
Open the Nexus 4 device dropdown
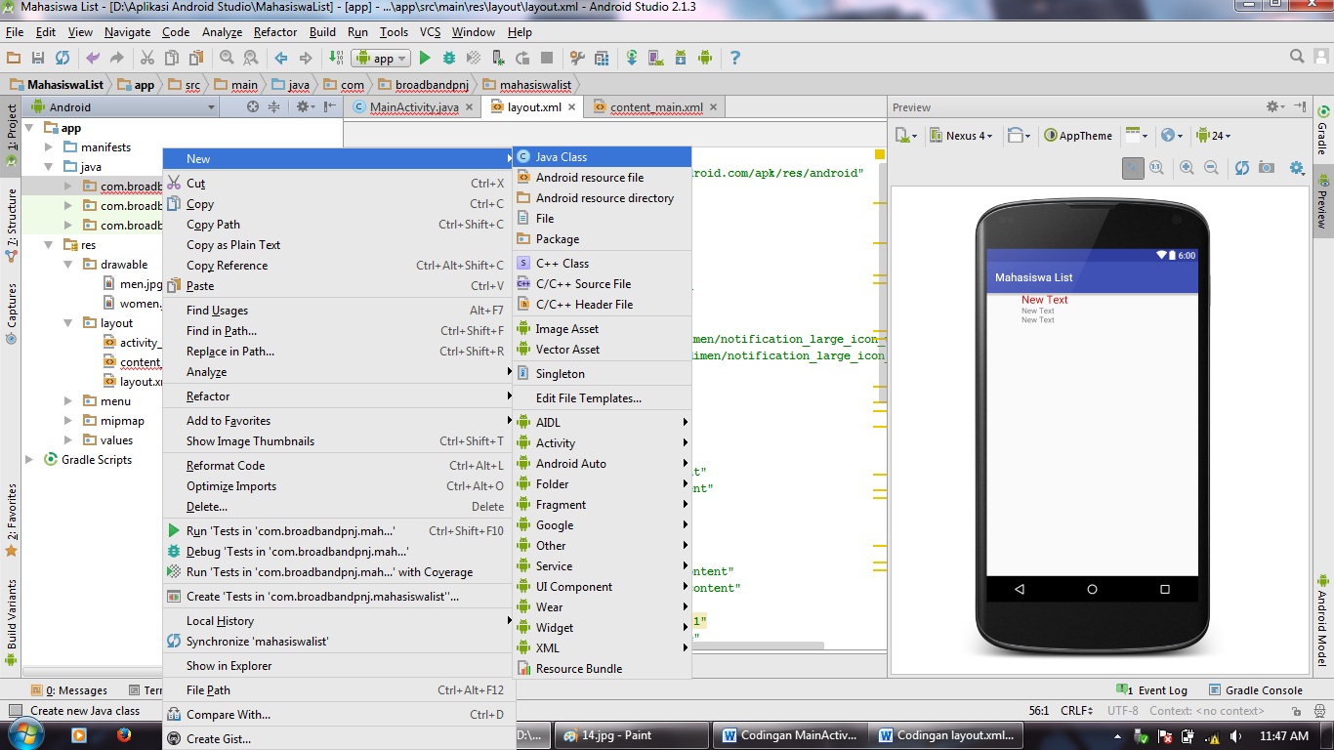[961, 135]
